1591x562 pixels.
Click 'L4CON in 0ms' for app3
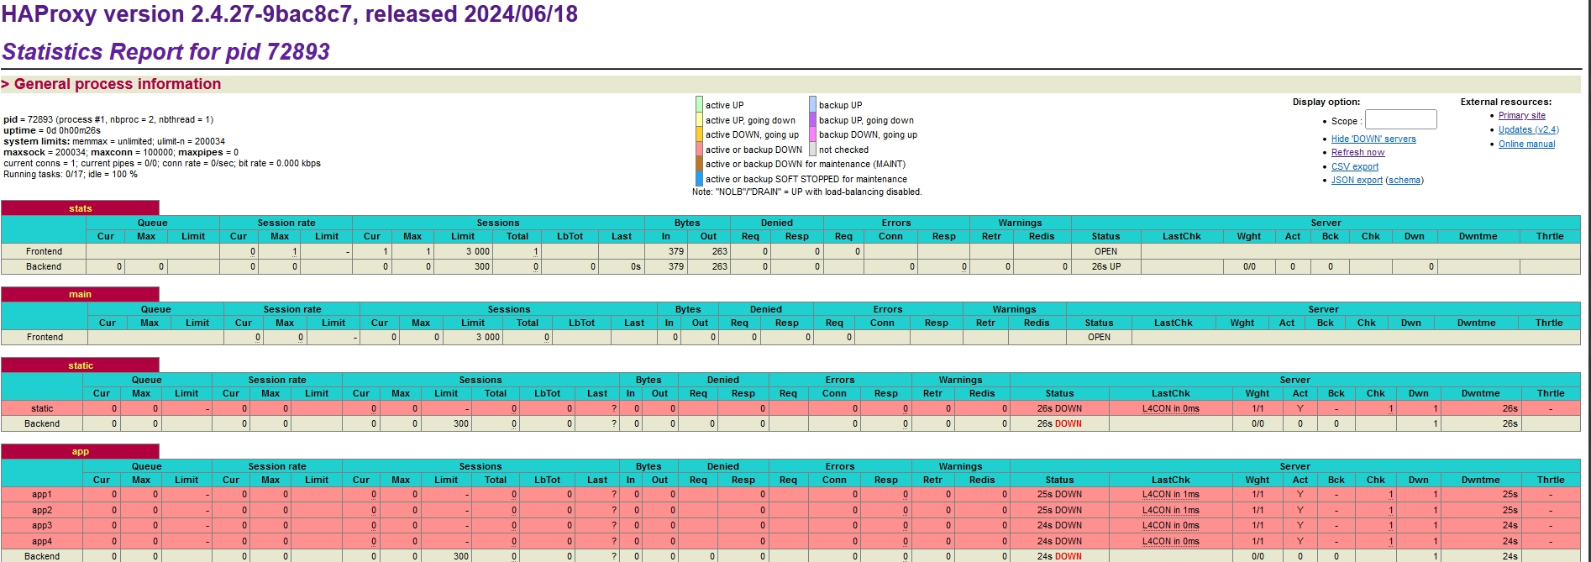[1170, 525]
